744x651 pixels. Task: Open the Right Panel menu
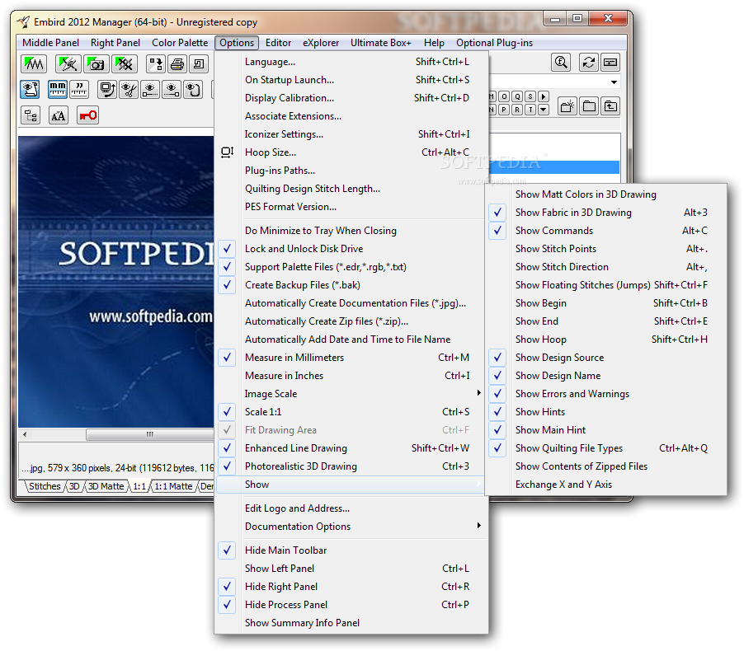(x=115, y=43)
